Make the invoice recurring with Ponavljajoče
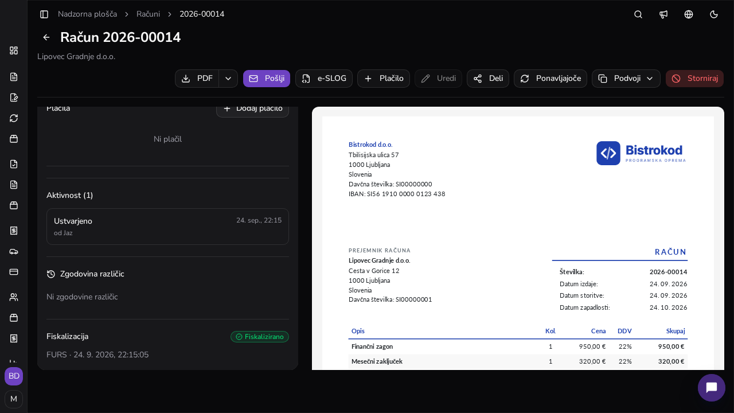 [x=550, y=79]
